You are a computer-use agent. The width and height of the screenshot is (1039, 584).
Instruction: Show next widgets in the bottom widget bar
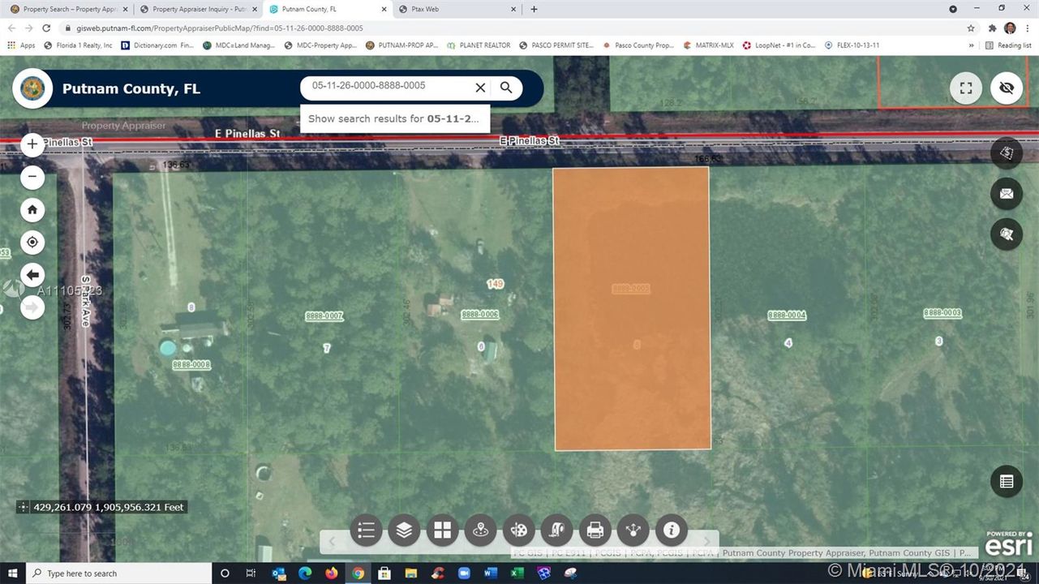(x=706, y=541)
